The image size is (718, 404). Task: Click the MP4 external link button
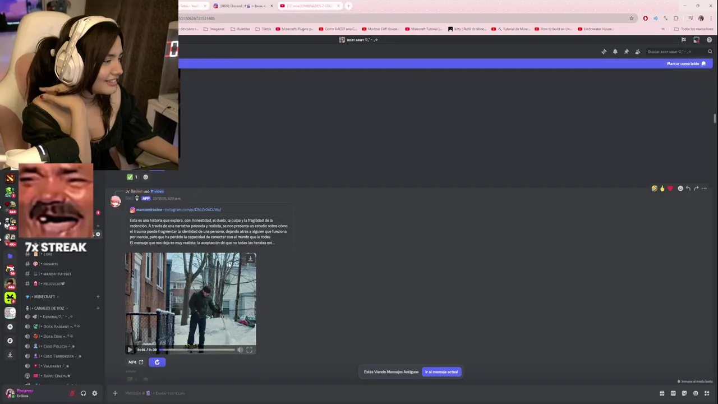pos(136,362)
